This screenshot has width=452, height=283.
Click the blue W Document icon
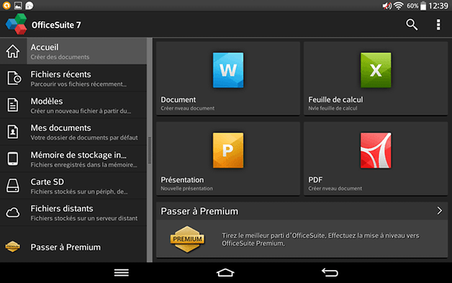click(228, 70)
